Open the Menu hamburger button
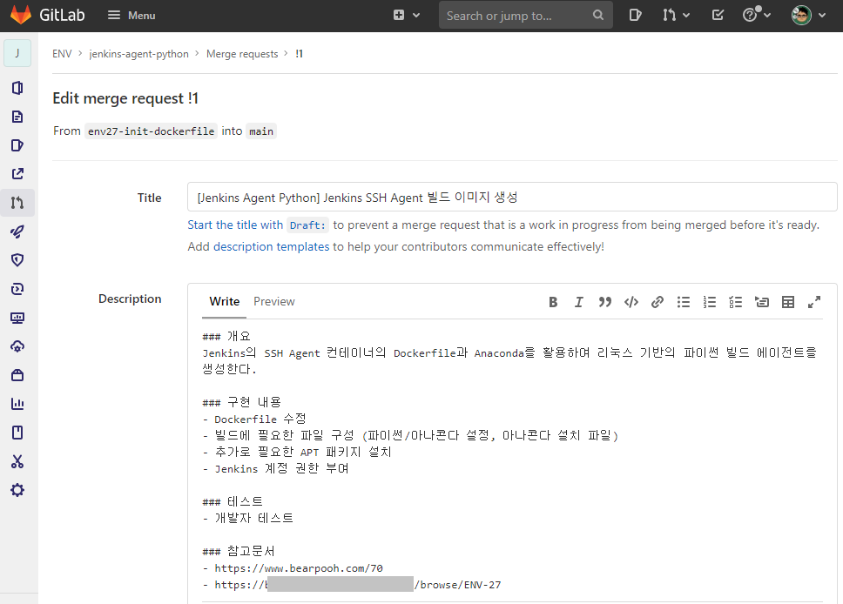Screen dimensions: 843x604 tap(132, 16)
